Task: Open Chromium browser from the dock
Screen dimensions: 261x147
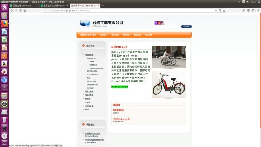Action: click(x=4, y=80)
